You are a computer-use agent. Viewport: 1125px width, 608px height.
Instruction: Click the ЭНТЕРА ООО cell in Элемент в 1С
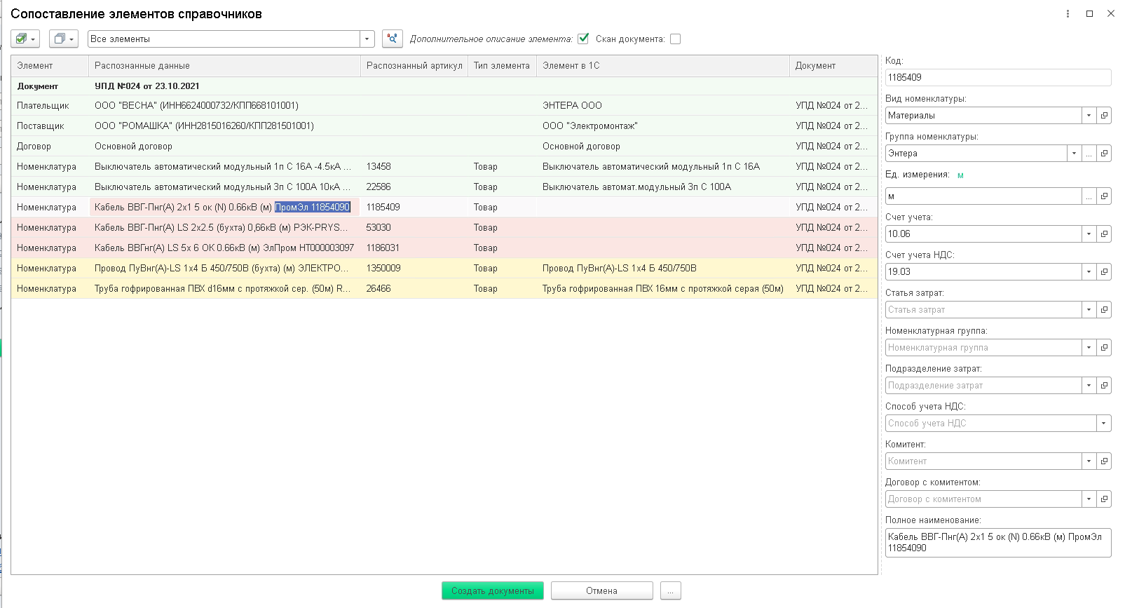pyautogui.click(x=663, y=106)
